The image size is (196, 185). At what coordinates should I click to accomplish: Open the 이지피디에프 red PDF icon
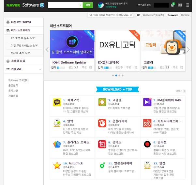click(147, 123)
